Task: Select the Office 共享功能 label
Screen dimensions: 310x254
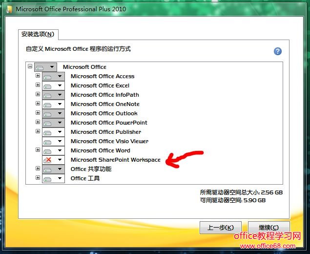Action: pyautogui.click(x=91, y=169)
